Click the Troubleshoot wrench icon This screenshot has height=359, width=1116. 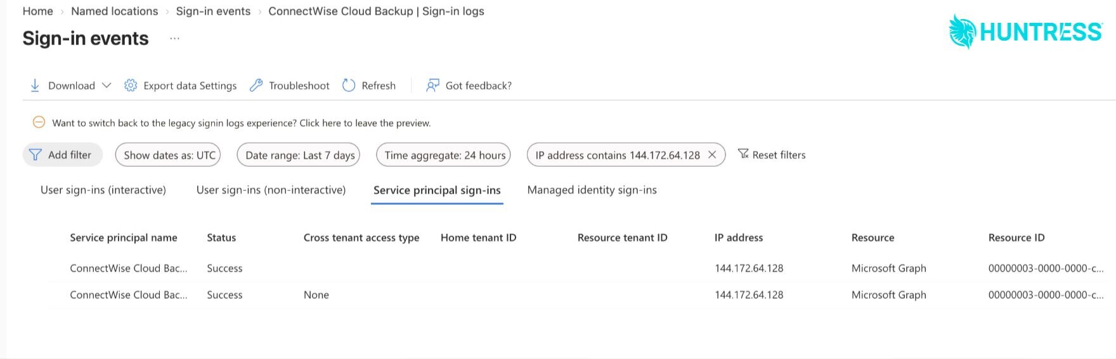pyautogui.click(x=256, y=86)
